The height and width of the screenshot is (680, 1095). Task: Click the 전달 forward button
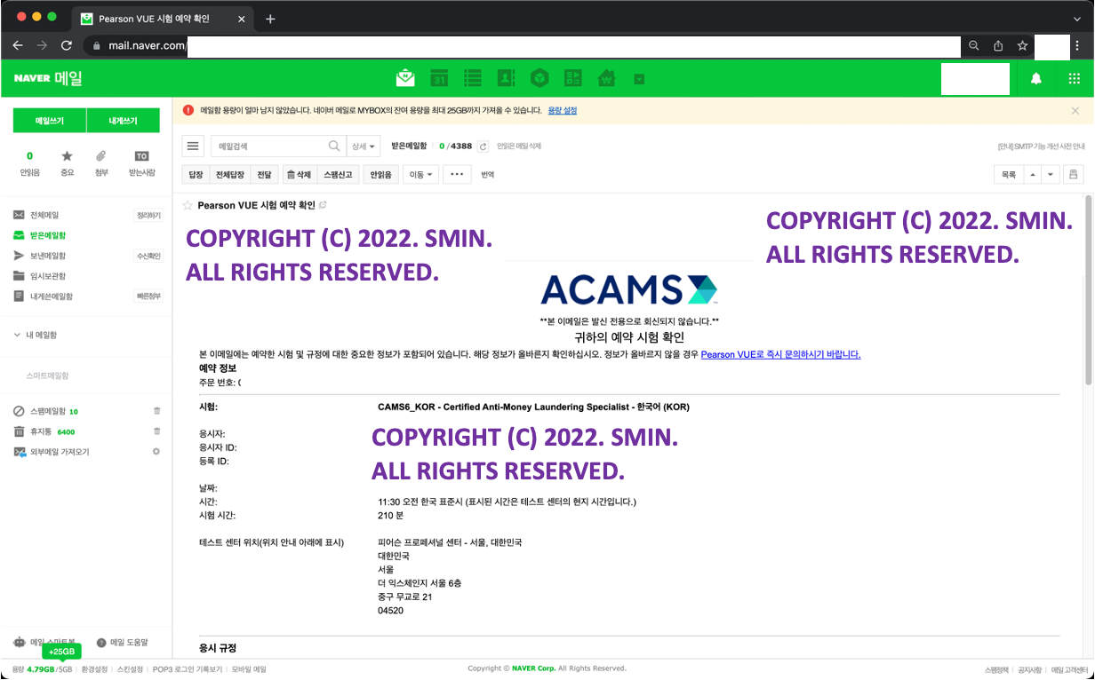264,175
